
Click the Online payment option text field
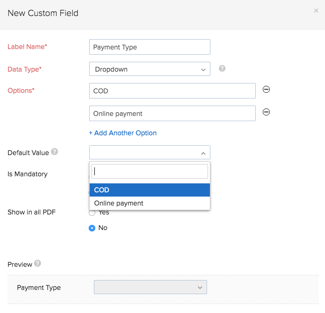pyautogui.click(x=172, y=113)
